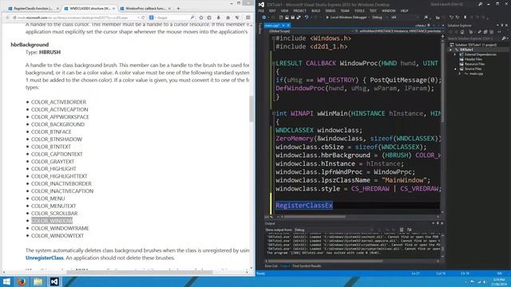Go to Firefox home page icon
This screenshot has height=287, width=511.
coord(228,18)
